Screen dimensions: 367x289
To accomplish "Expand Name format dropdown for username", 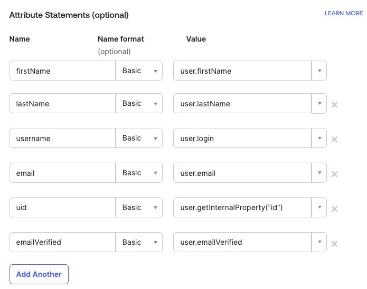I will (139, 138).
